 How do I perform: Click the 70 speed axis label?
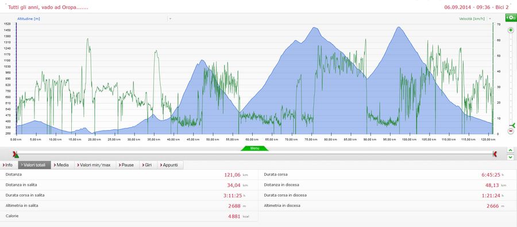click(499, 24)
